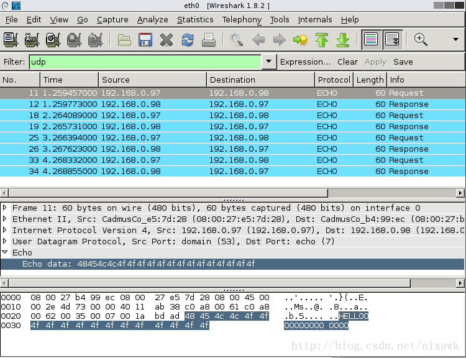This screenshot has height=358, width=466.
Task: Jump to last packet arrow icon
Action: pyautogui.click(x=343, y=40)
